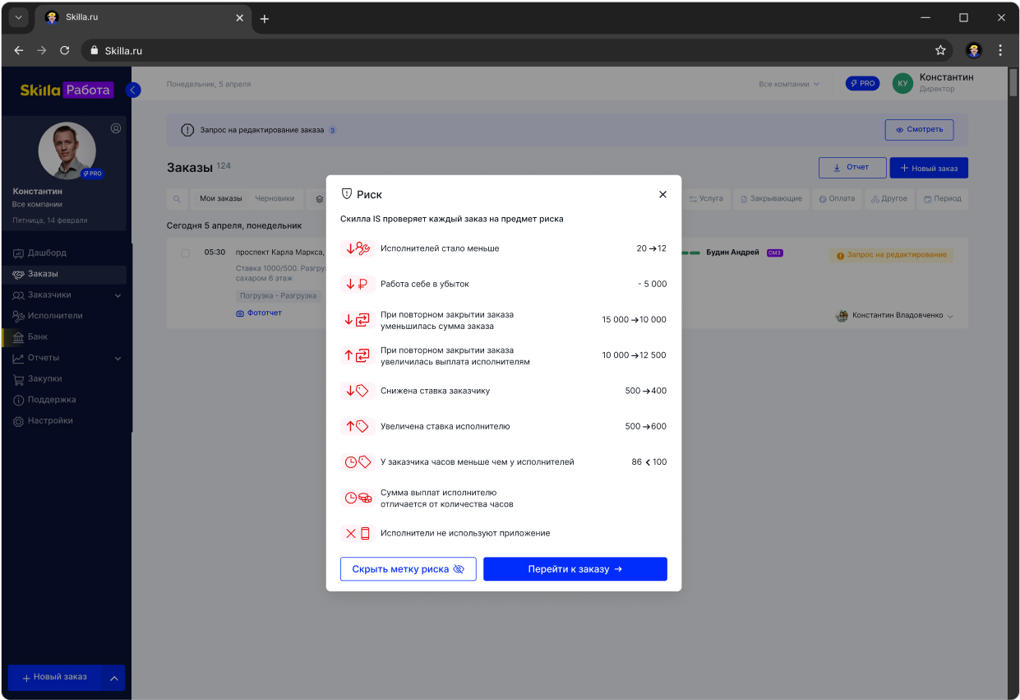Click the search icon in the orders filter bar
1020x700 pixels.
(178, 198)
